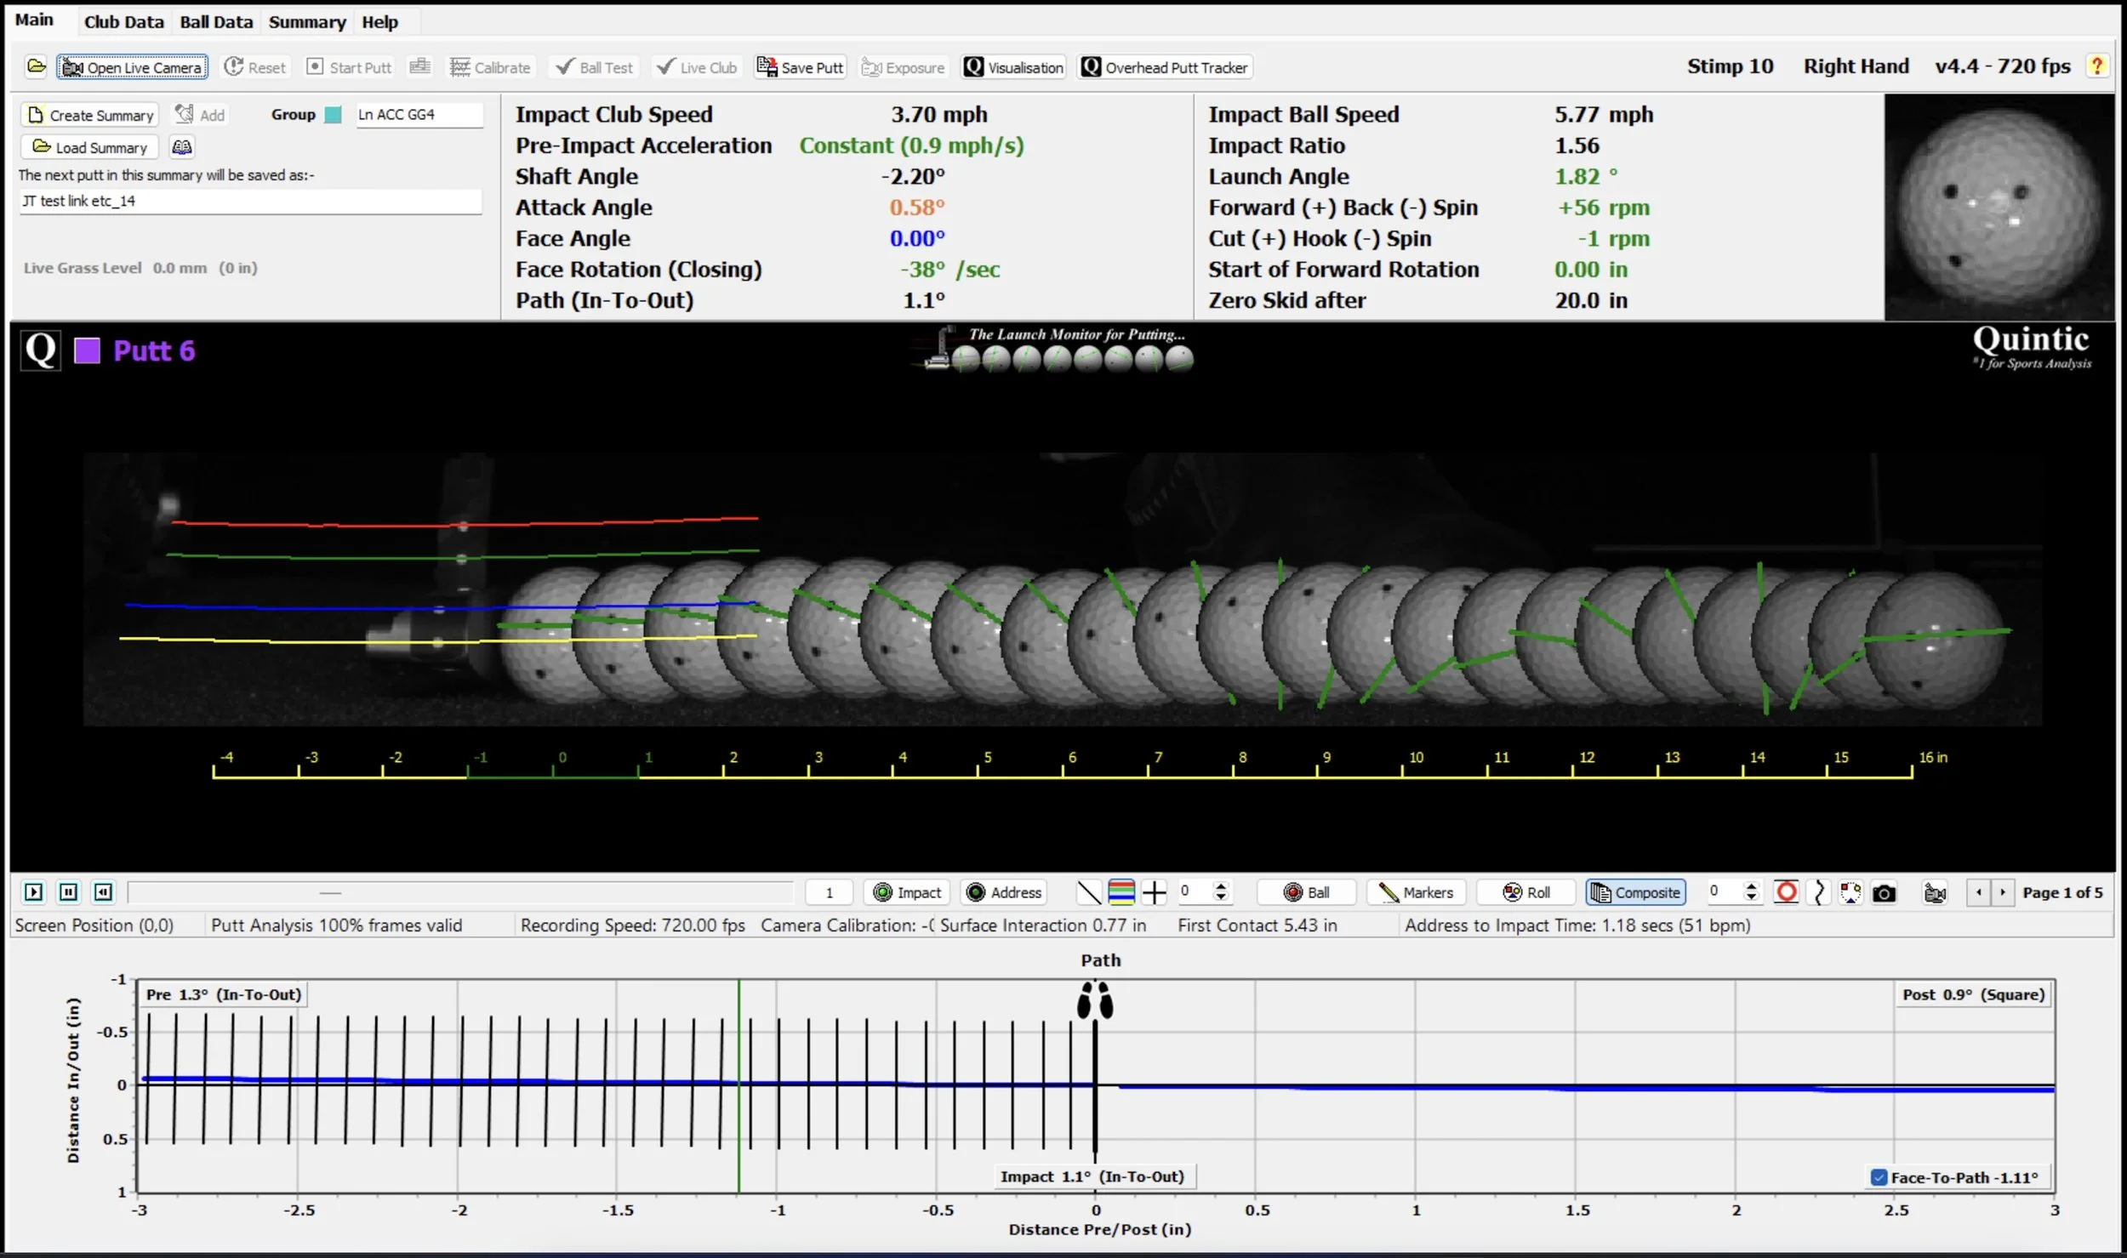Viewport: 2127px width, 1258px height.
Task: Open the Visualisation view
Action: [1013, 67]
